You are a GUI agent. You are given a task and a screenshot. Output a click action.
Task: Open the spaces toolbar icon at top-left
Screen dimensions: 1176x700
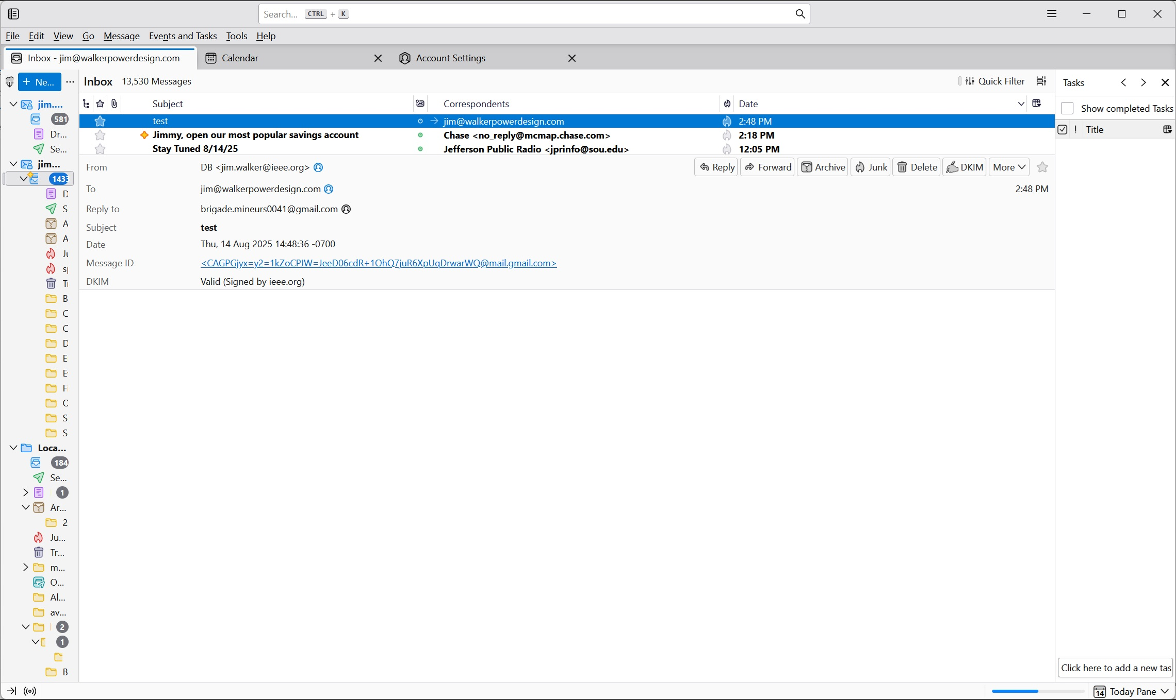13,14
